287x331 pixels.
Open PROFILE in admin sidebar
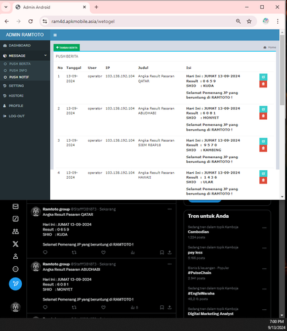pos(16,106)
